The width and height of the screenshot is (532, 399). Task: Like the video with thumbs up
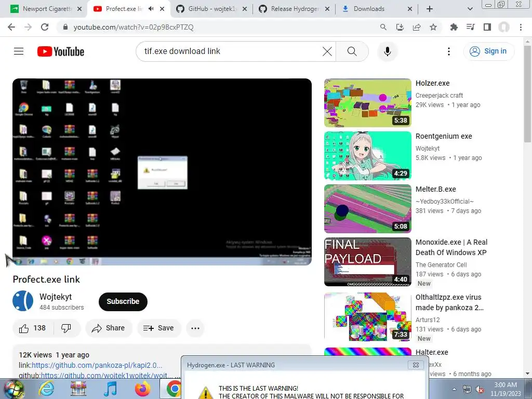(x=33, y=328)
